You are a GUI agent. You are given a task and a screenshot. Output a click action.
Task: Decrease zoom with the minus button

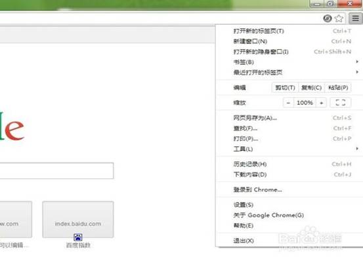[x=288, y=103]
